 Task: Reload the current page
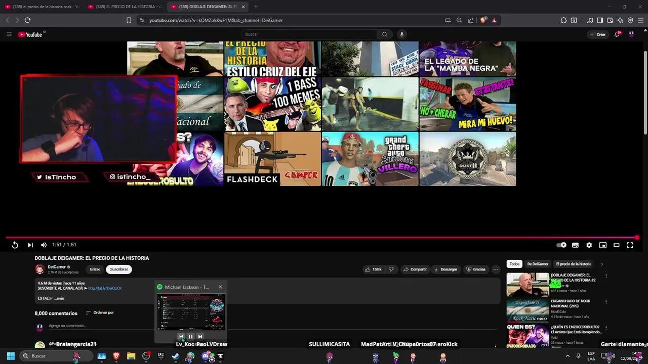click(27, 20)
